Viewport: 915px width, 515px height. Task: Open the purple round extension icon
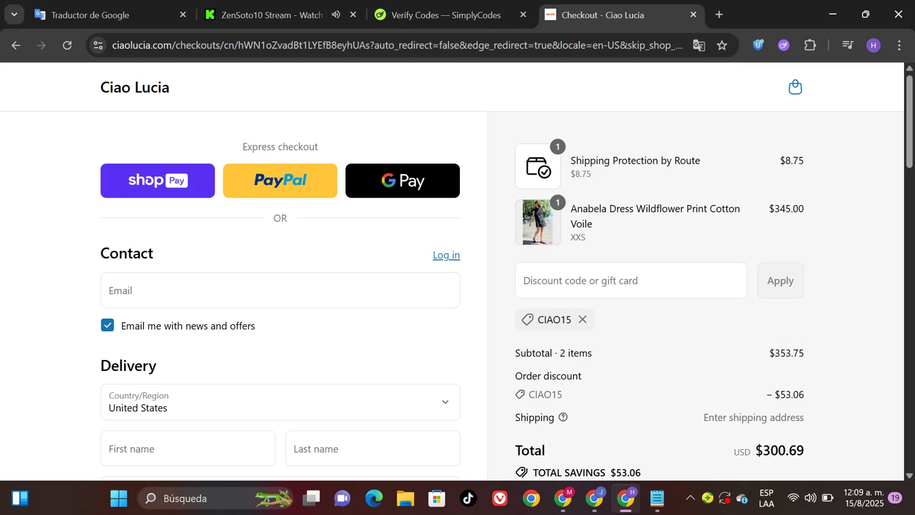784,45
